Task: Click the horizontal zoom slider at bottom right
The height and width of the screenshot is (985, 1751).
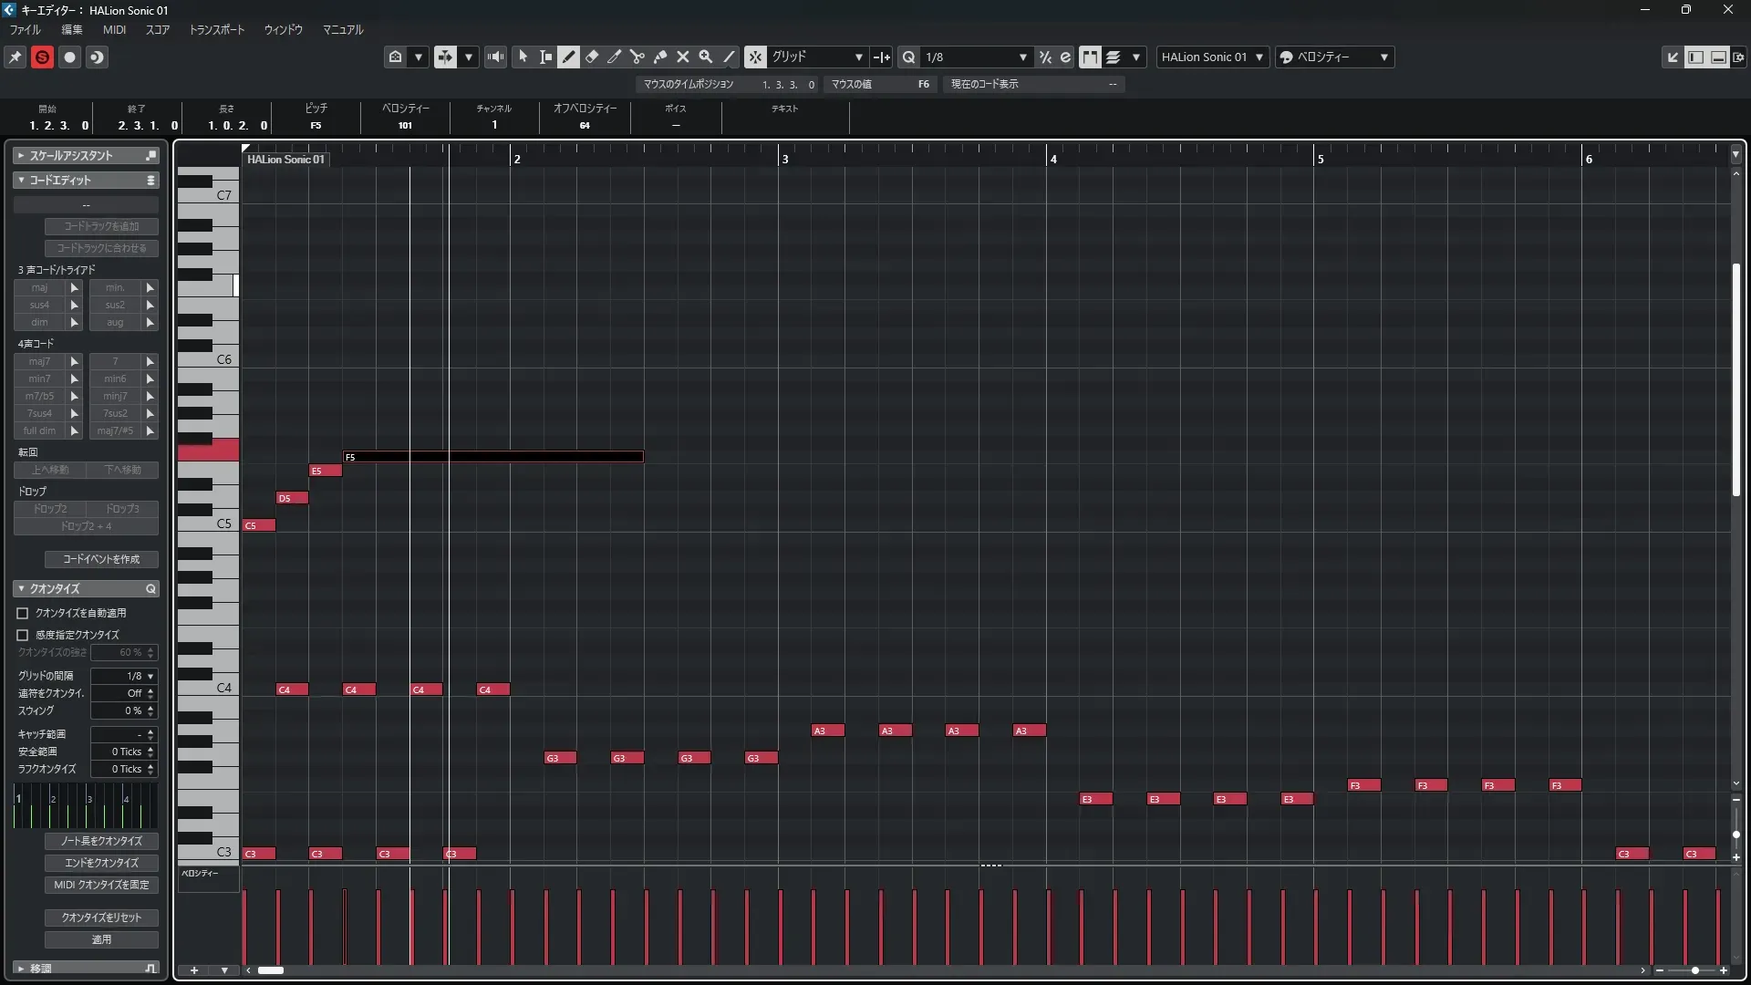Action: click(x=1694, y=970)
